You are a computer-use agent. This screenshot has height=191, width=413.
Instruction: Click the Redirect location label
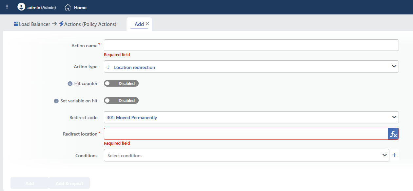coord(80,134)
